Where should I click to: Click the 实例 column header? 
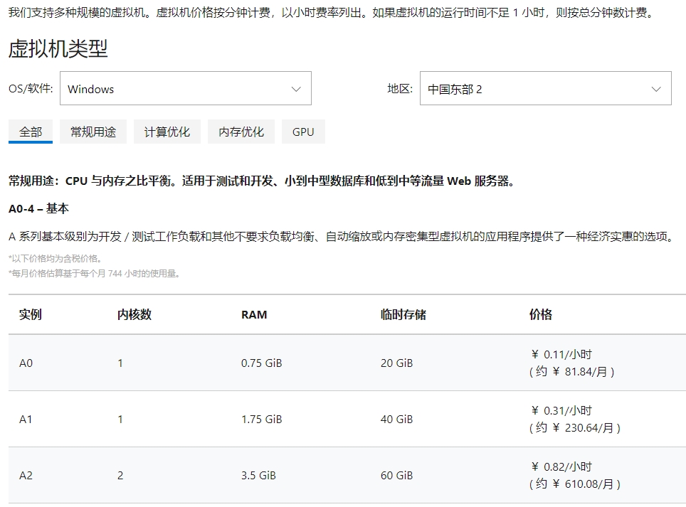tap(31, 314)
